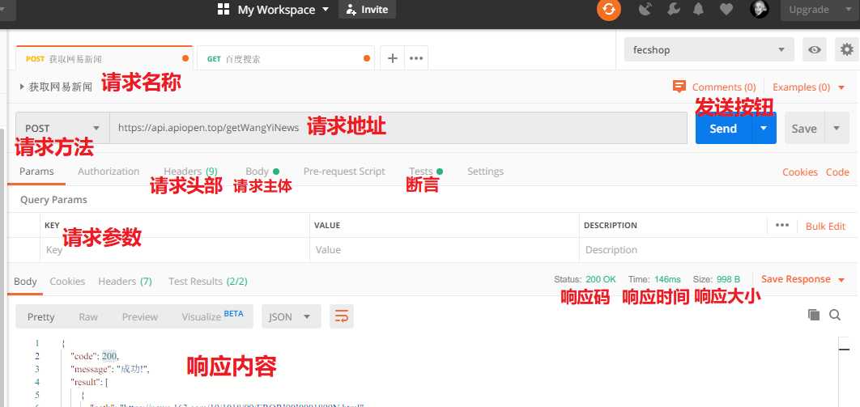860x407 pixels.
Task: Click the orange sync icon
Action: click(609, 10)
